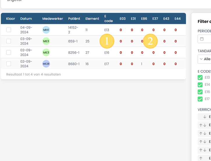Click the up arrow of the last verrichting item
Screen dimensions: 211x161
coord(201,158)
